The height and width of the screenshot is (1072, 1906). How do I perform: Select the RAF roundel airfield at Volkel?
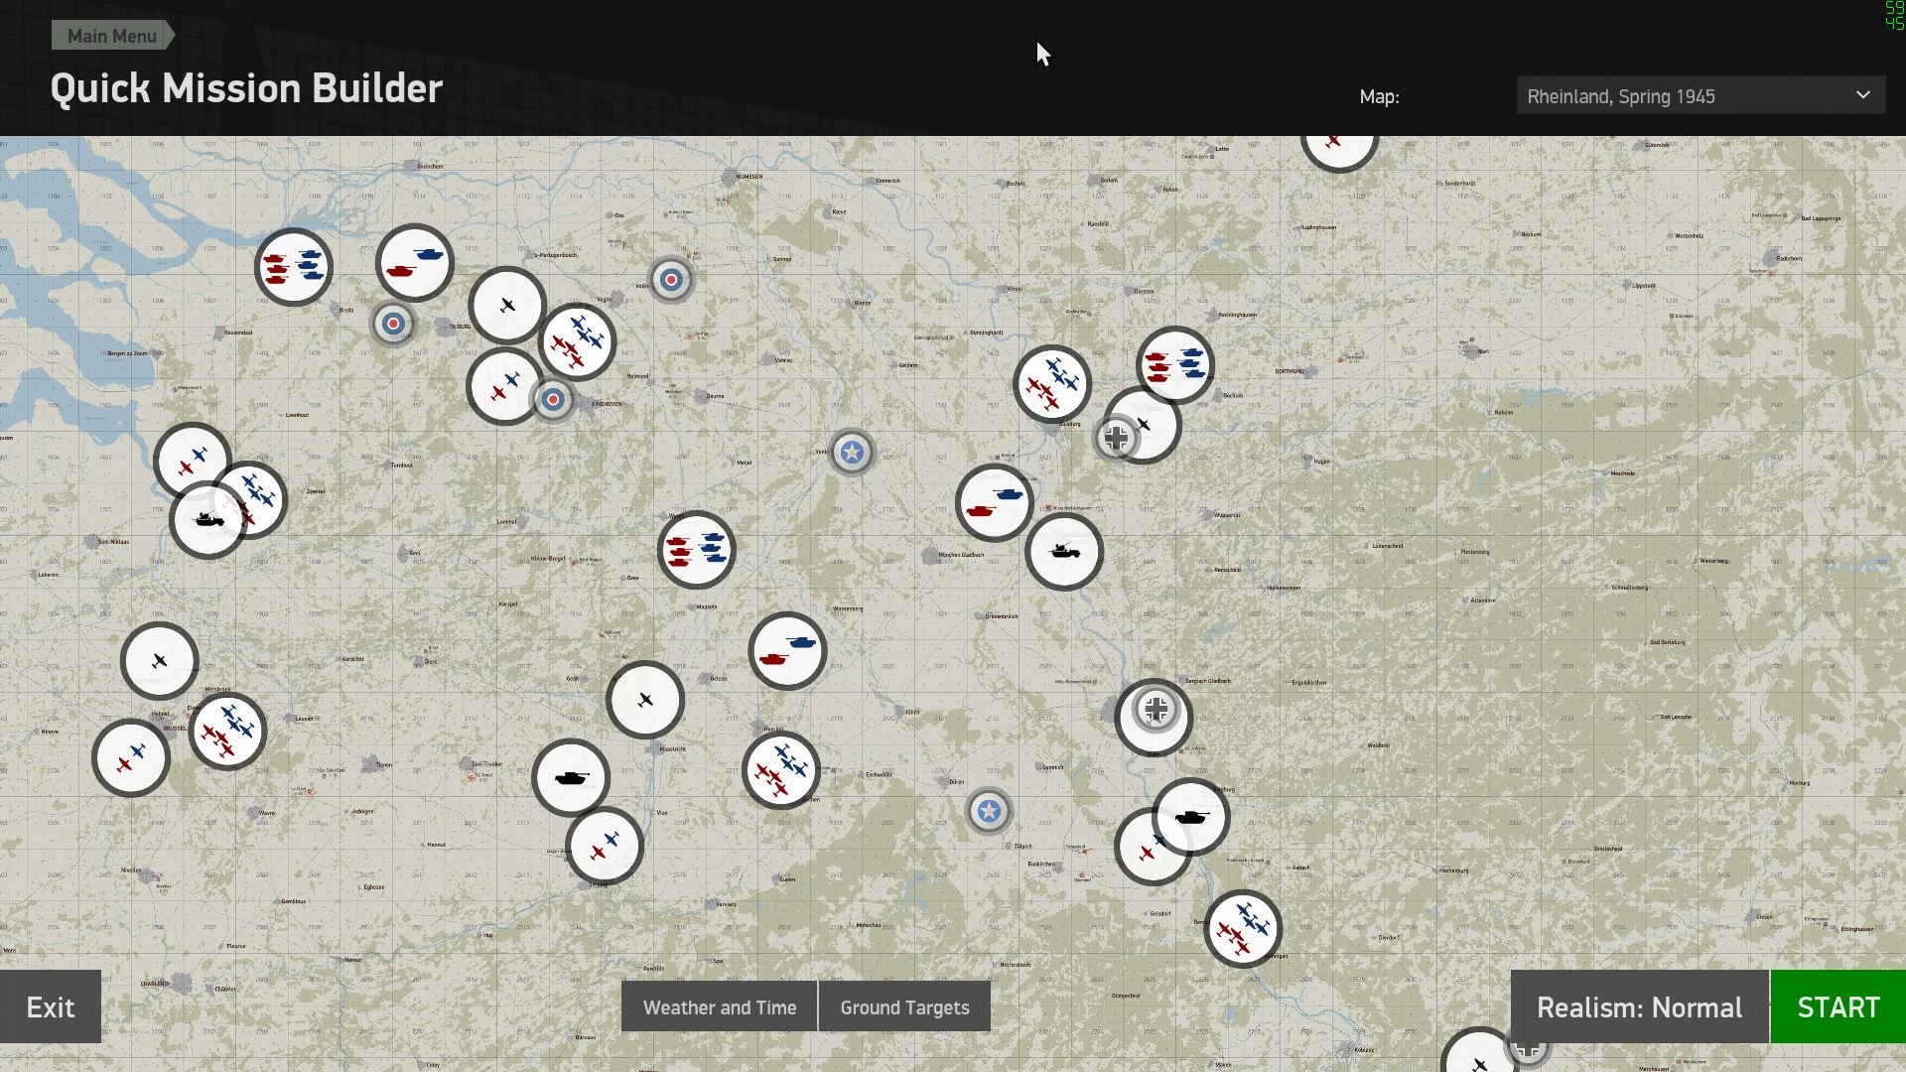click(671, 280)
